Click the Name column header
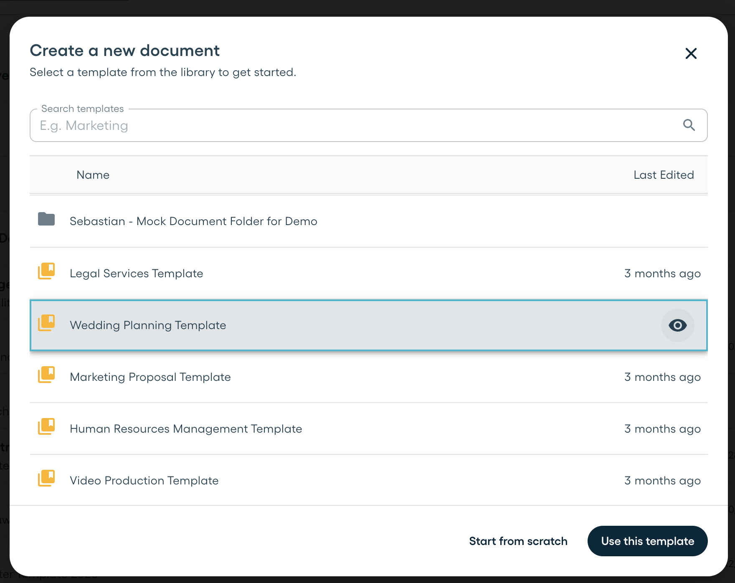The width and height of the screenshot is (735, 583). [x=93, y=175]
